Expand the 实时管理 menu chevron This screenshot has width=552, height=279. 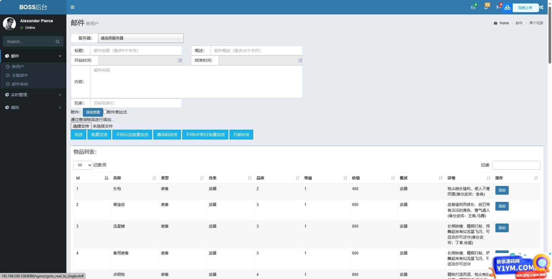coord(60,95)
